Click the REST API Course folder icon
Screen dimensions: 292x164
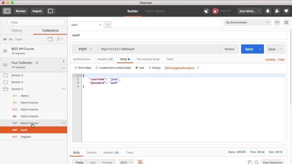[x=5, y=51]
